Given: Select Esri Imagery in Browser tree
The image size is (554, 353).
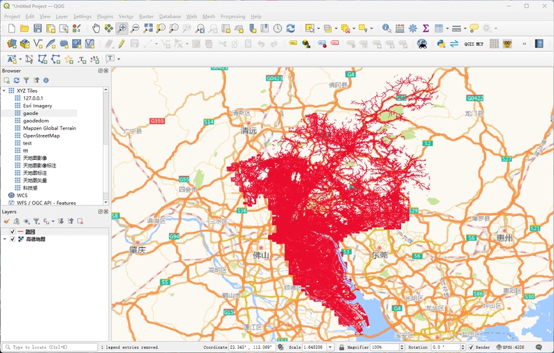Looking at the screenshot, I should (x=37, y=105).
